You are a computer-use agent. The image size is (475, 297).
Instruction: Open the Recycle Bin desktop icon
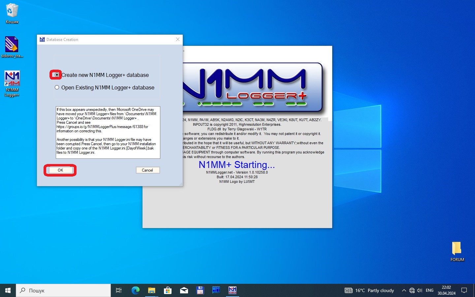coord(12,14)
